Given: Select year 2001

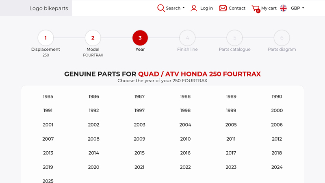Looking at the screenshot, I should pos(48,125).
